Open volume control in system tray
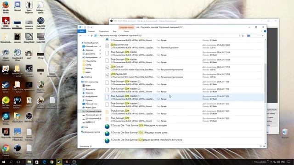The width and height of the screenshot is (294, 165). point(278,162)
